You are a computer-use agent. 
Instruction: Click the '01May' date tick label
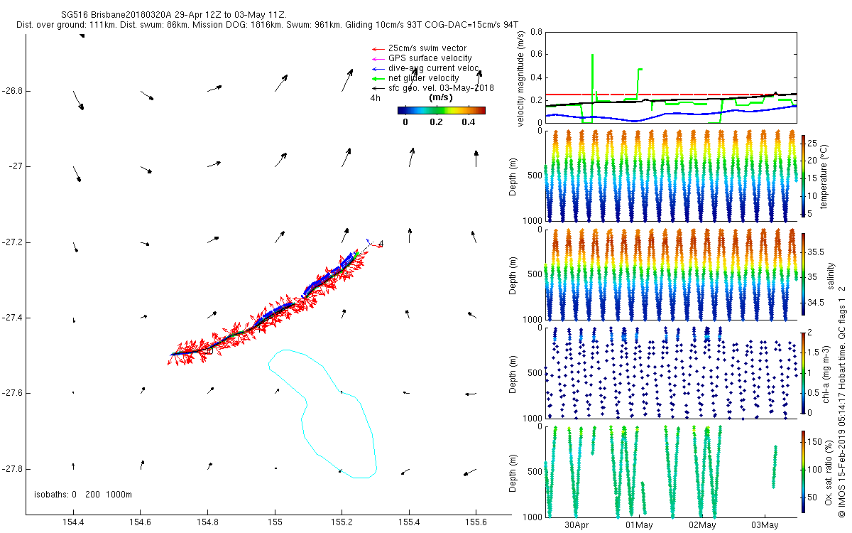[639, 525]
